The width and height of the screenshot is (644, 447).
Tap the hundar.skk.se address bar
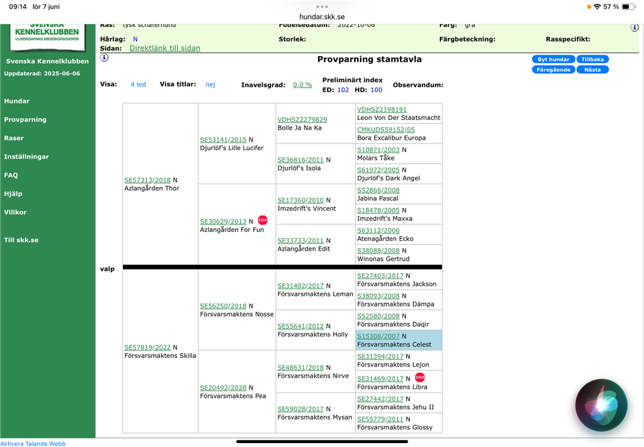[x=322, y=17]
